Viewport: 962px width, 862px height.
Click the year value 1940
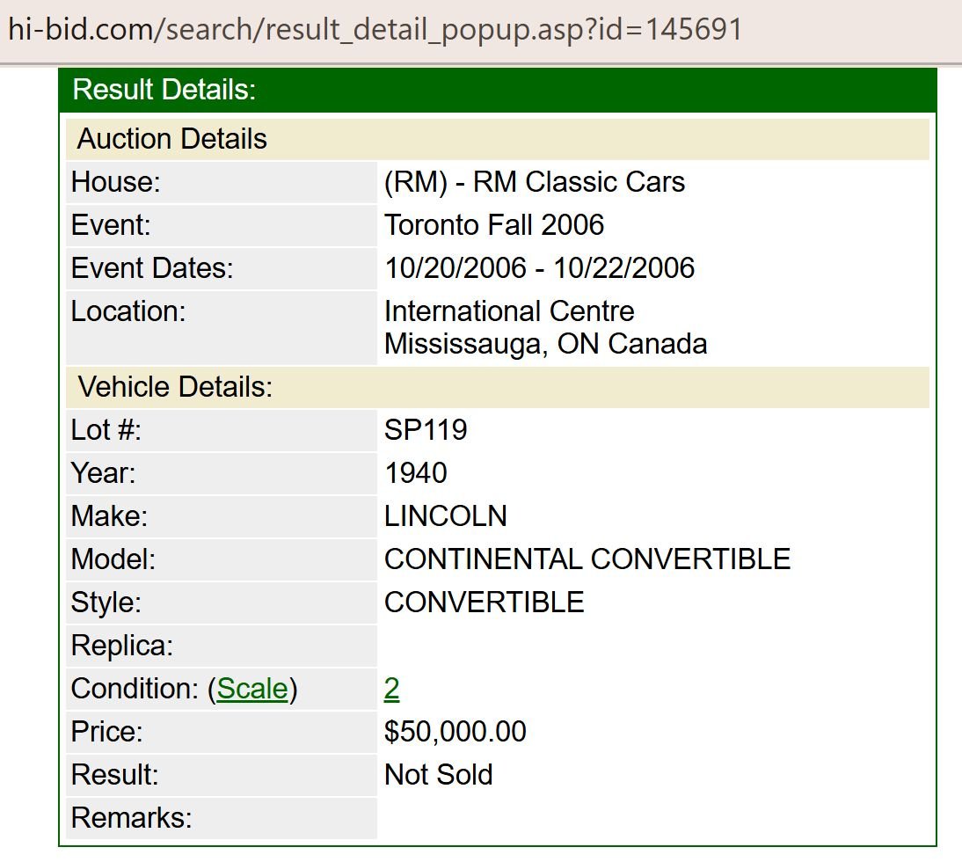click(416, 473)
